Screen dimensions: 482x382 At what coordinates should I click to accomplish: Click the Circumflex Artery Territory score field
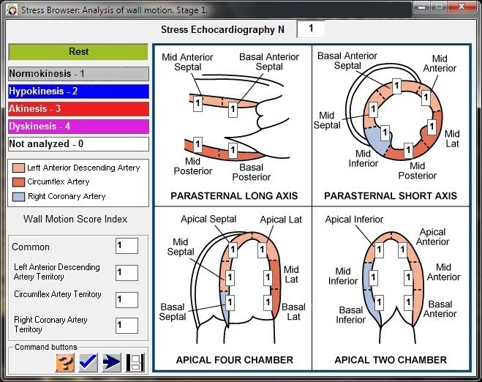127,299
